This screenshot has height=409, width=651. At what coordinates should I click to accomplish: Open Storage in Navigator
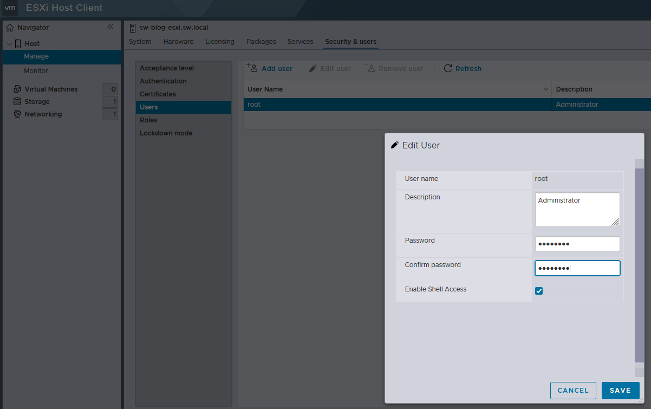pyautogui.click(x=37, y=101)
